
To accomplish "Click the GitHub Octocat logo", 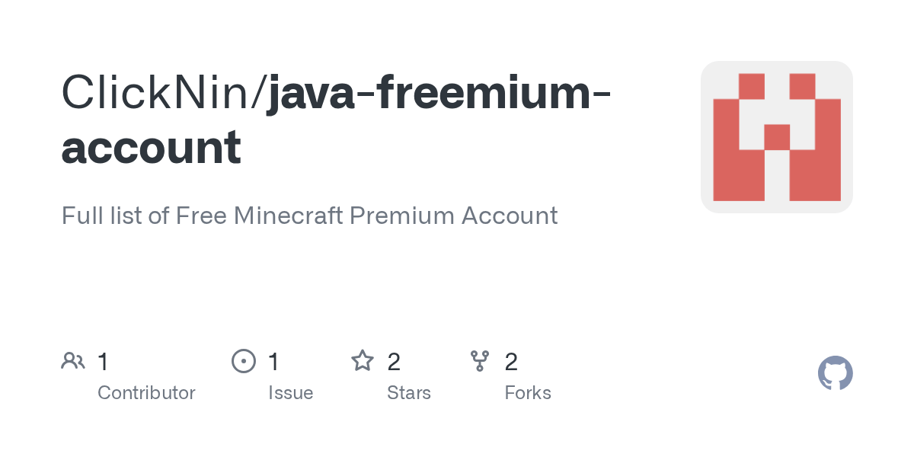I will click(835, 373).
